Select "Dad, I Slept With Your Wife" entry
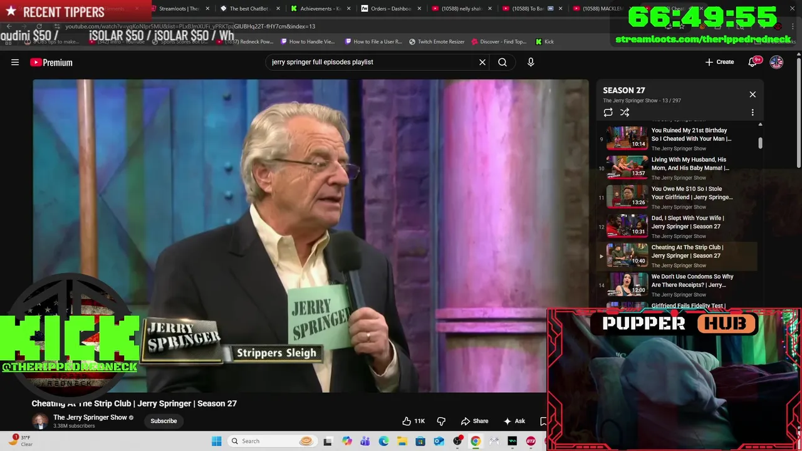 click(677, 226)
